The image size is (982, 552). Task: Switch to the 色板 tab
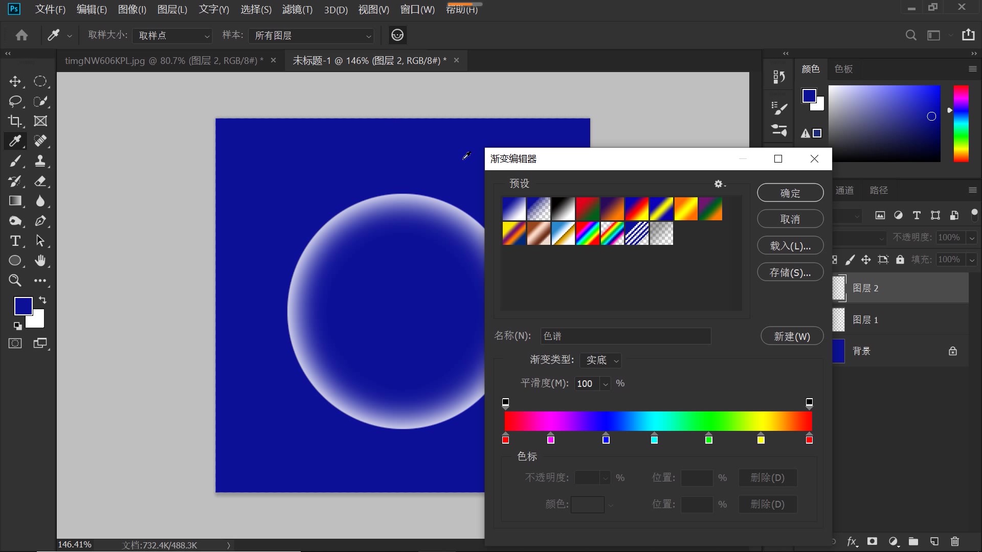click(843, 68)
